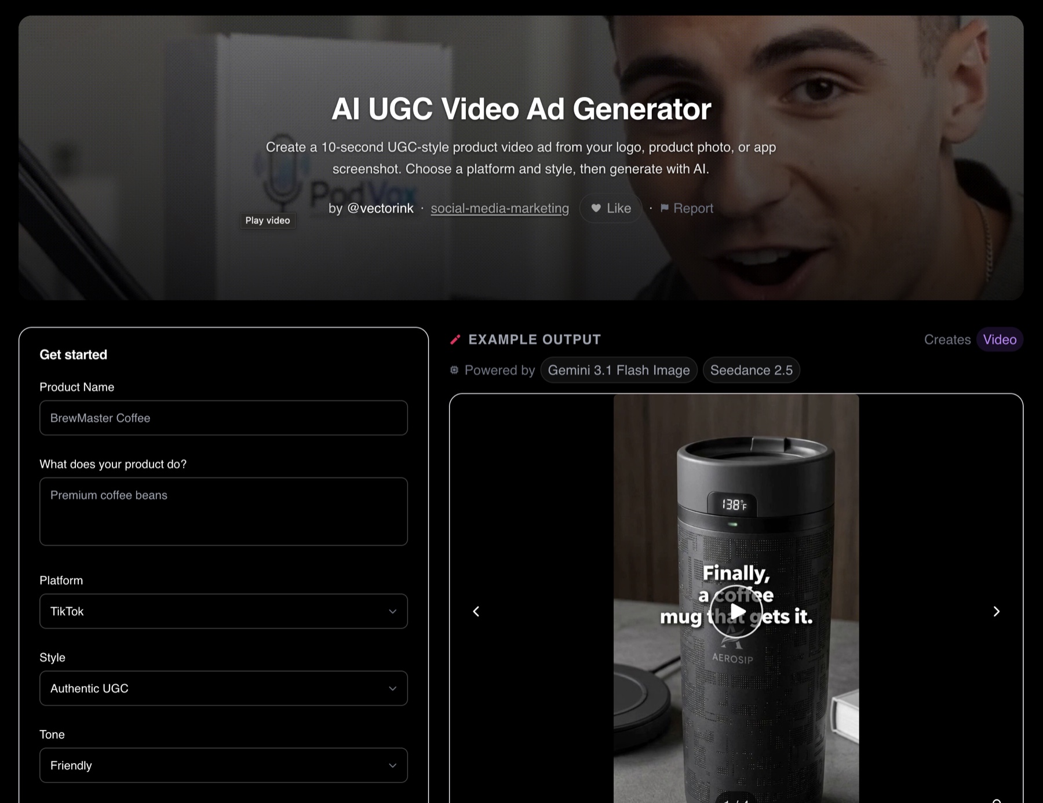Click the Seedance 2.5 model chip

coord(752,370)
